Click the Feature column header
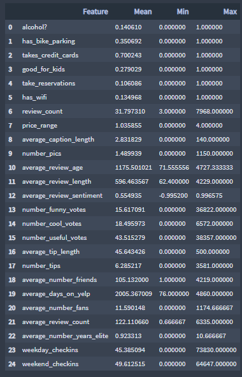The image size is (242, 377). (96, 11)
